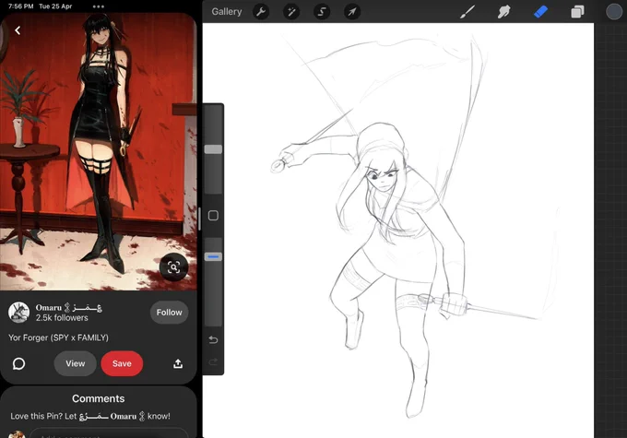
Task: Open the comment bubble icon
Action: click(x=18, y=363)
